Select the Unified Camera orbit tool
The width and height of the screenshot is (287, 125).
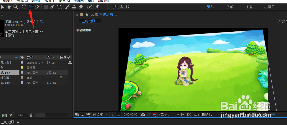click(31, 7)
